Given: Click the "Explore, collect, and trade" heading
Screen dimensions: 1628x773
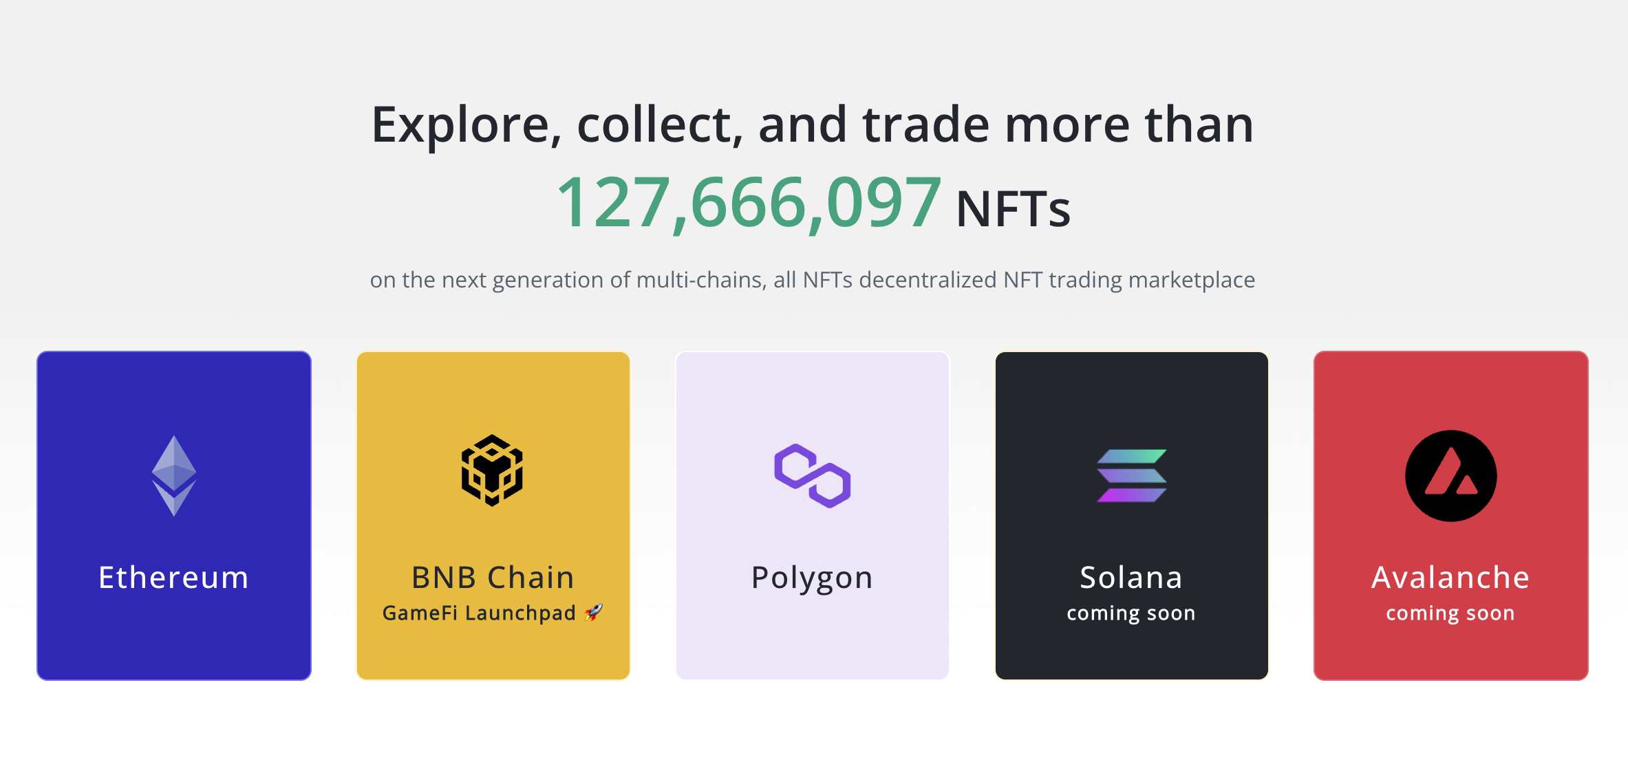Looking at the screenshot, I should [x=812, y=125].
